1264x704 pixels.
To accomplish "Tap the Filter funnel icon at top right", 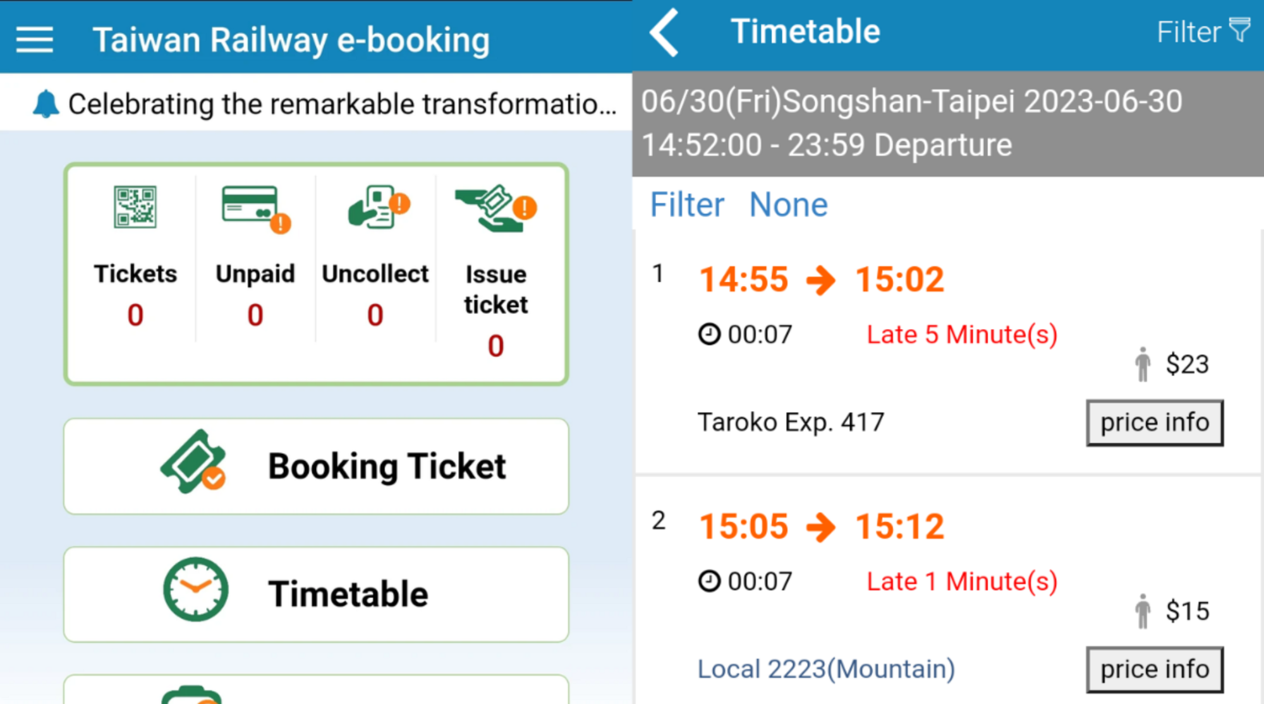I will point(1241,28).
